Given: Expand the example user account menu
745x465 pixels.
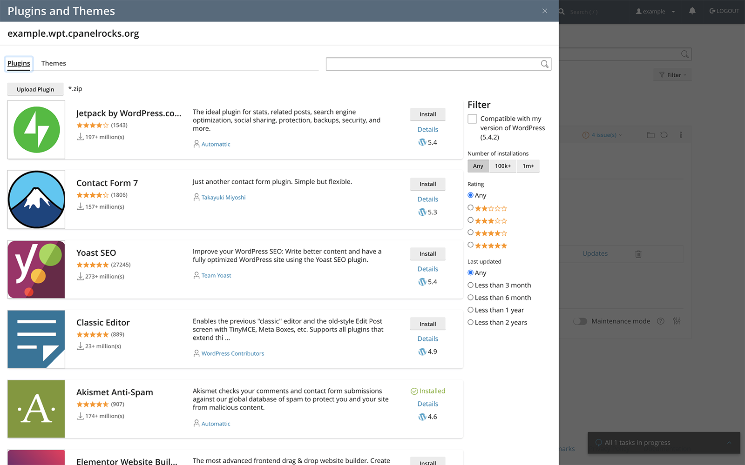Looking at the screenshot, I should point(655,11).
